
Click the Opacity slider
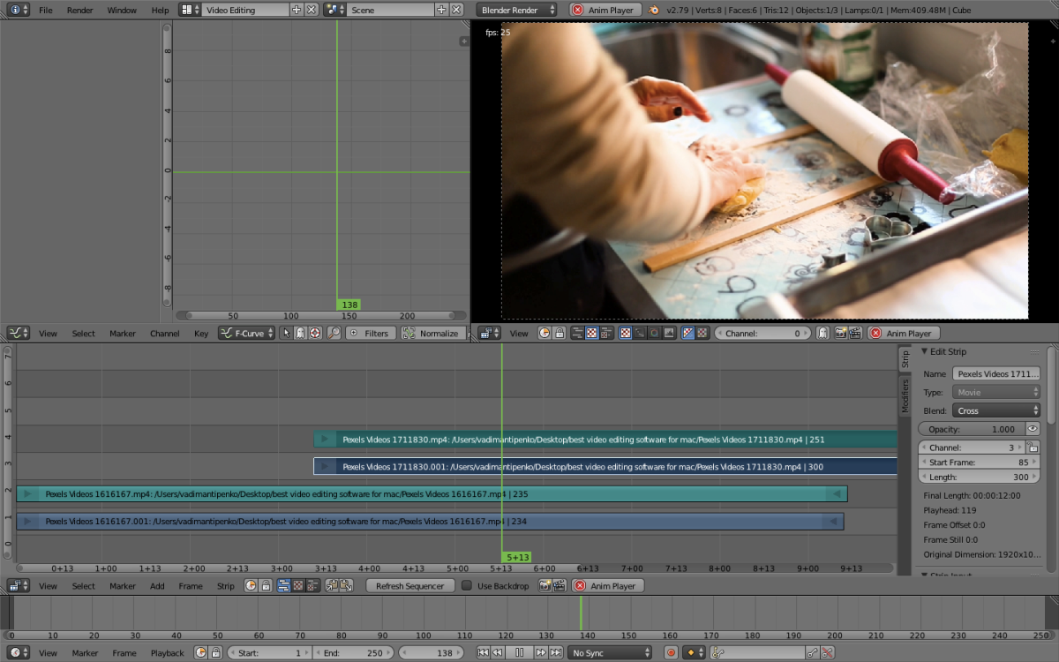click(x=971, y=429)
